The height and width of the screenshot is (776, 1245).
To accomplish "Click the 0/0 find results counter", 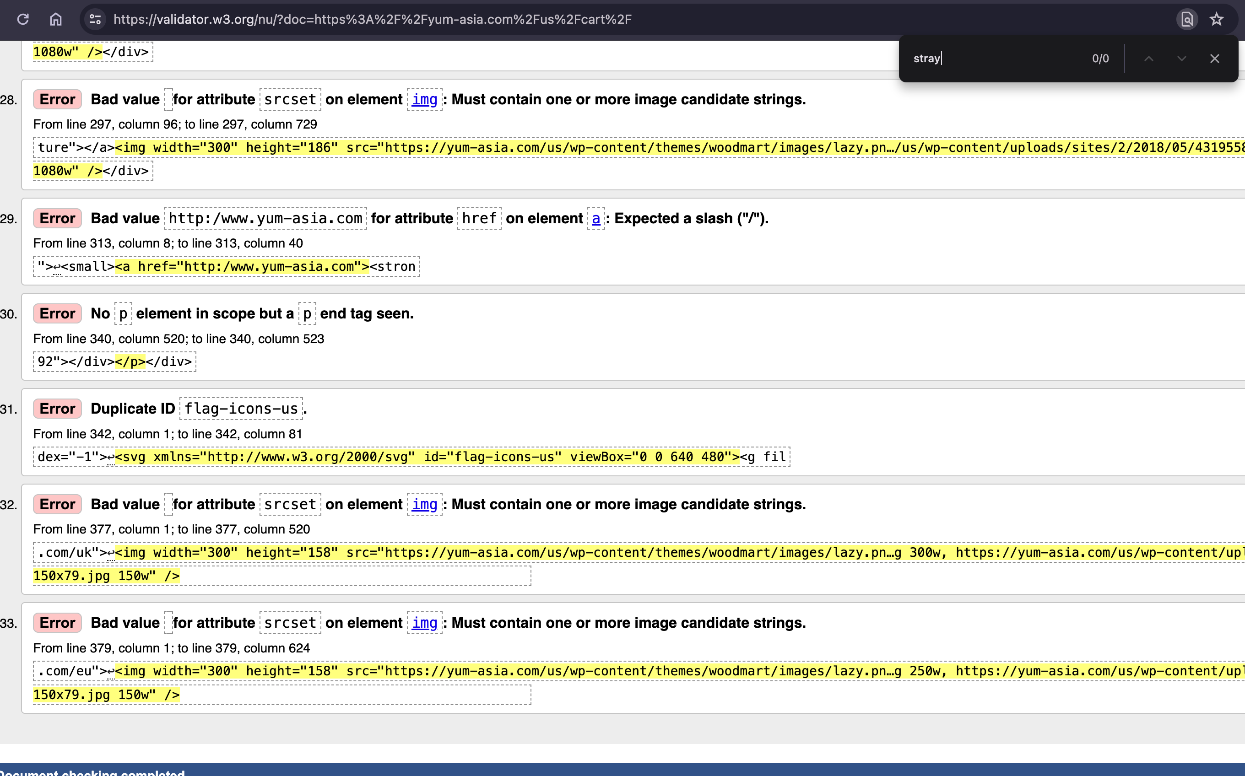I will point(1100,59).
